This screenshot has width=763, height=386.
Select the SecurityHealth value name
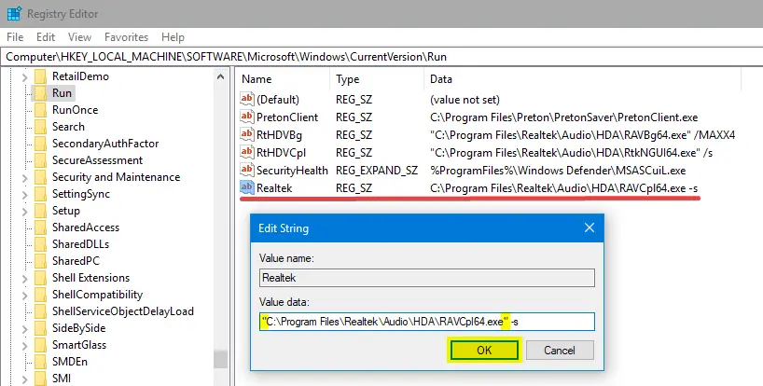point(292,170)
